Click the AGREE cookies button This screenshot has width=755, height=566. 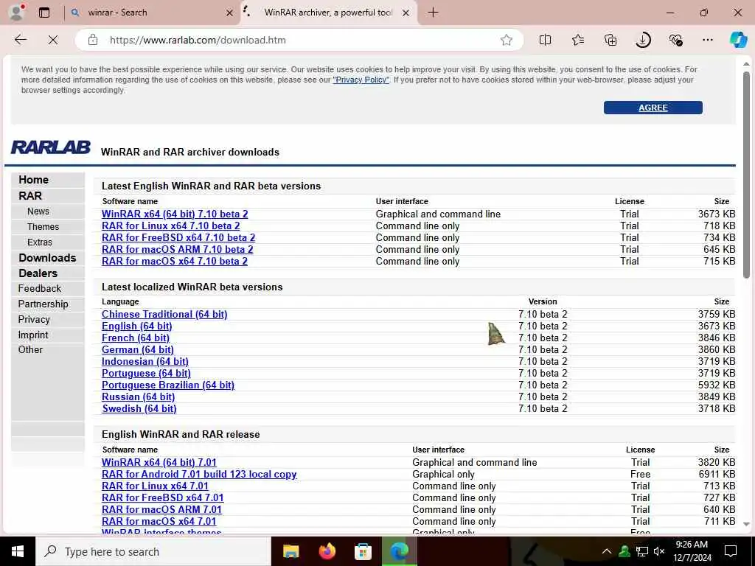click(x=653, y=108)
